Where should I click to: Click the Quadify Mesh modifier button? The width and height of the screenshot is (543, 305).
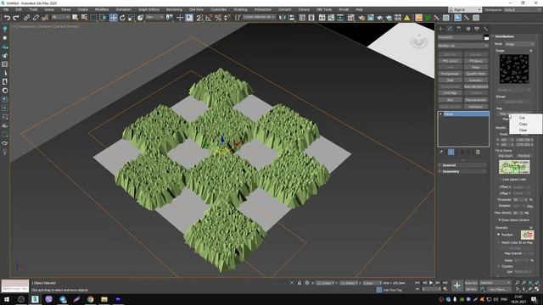476,74
